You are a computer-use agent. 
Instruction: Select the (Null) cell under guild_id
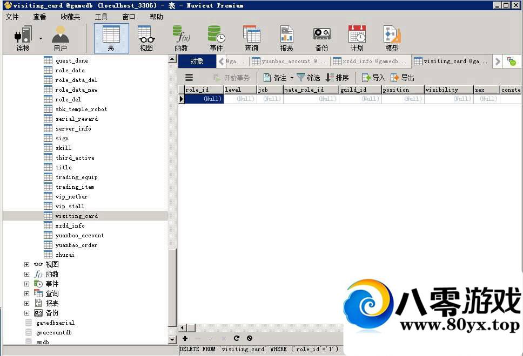[x=360, y=99]
